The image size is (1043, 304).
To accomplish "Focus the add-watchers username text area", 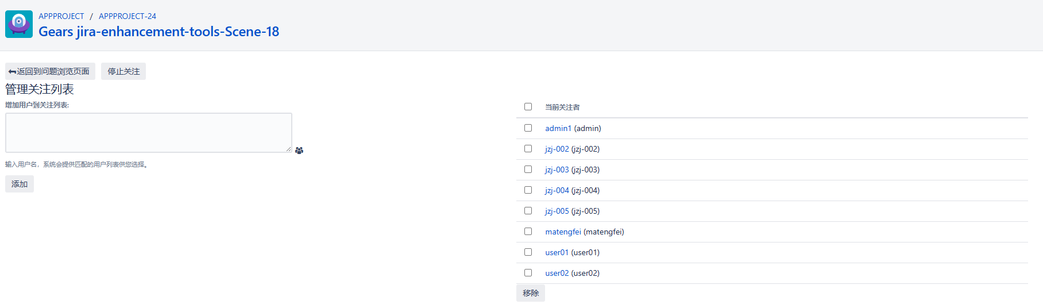I will [x=148, y=133].
